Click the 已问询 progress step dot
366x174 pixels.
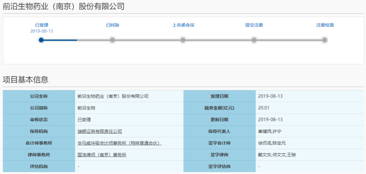112,40
